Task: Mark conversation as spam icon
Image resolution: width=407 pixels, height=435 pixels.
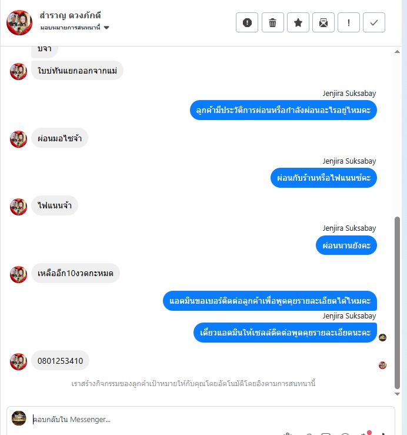Action: 247,22
